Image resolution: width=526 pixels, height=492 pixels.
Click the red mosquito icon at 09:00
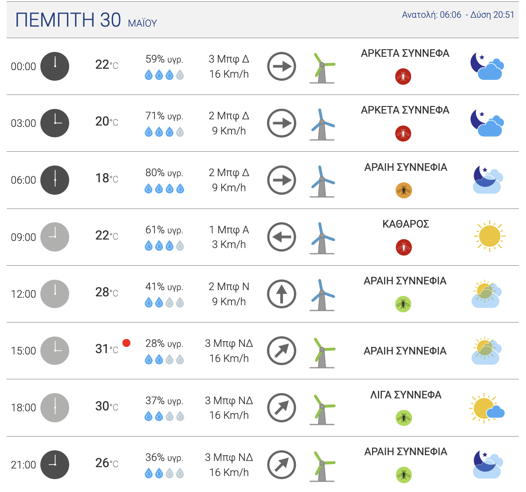click(x=404, y=247)
